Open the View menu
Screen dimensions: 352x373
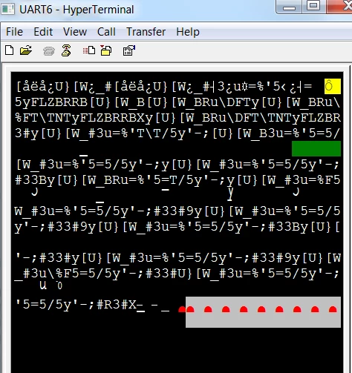click(75, 32)
